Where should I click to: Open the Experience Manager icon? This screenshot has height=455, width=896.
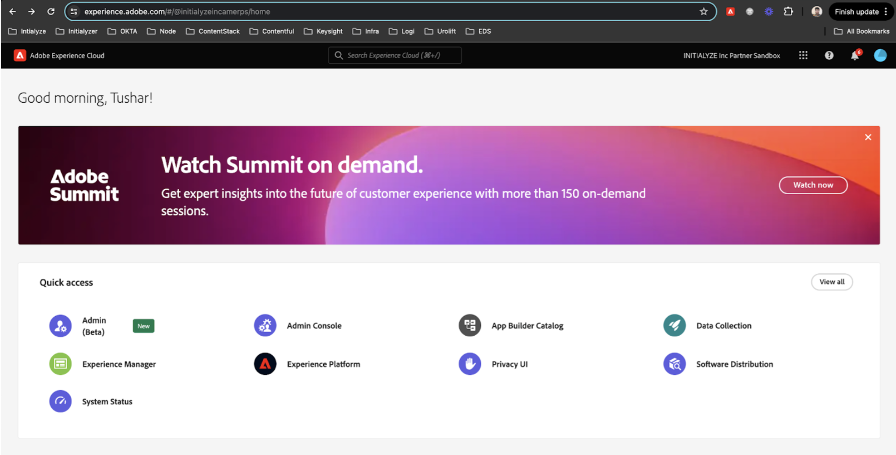60,364
